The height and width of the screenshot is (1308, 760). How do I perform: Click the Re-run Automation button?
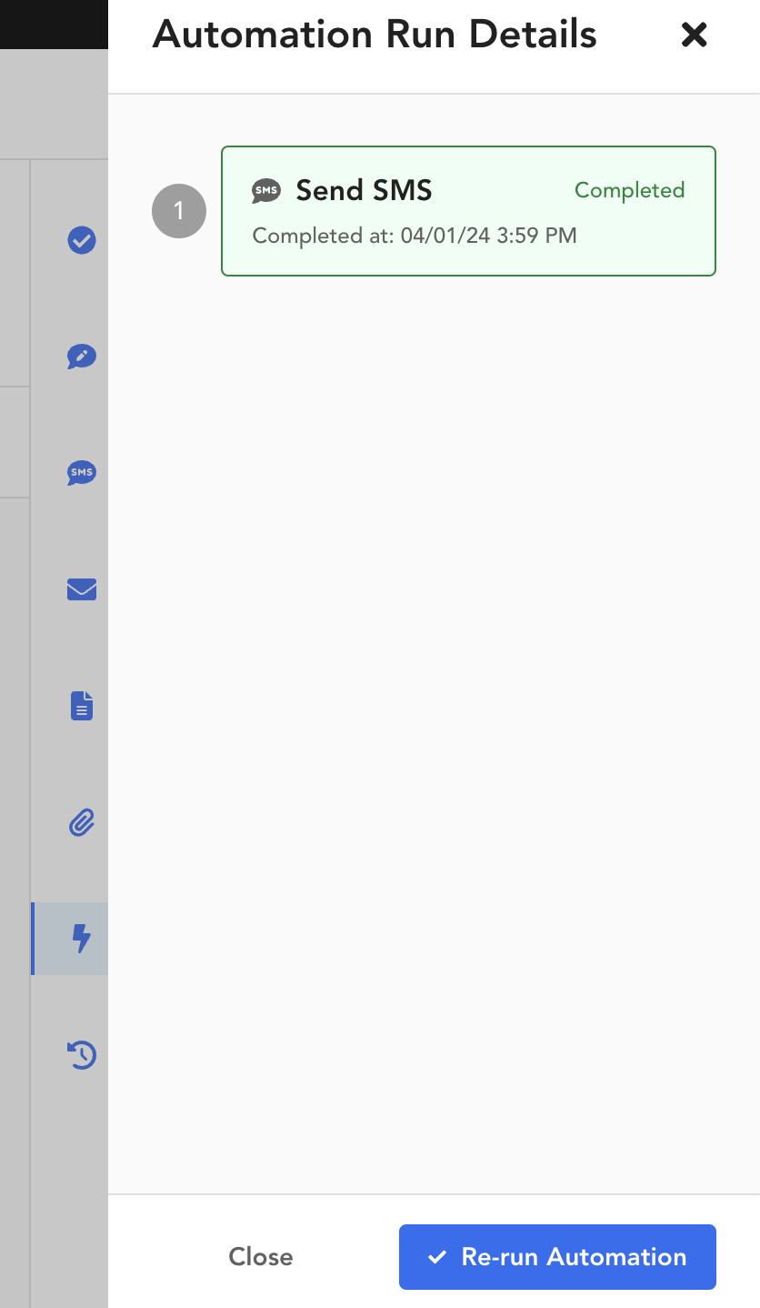(557, 1257)
